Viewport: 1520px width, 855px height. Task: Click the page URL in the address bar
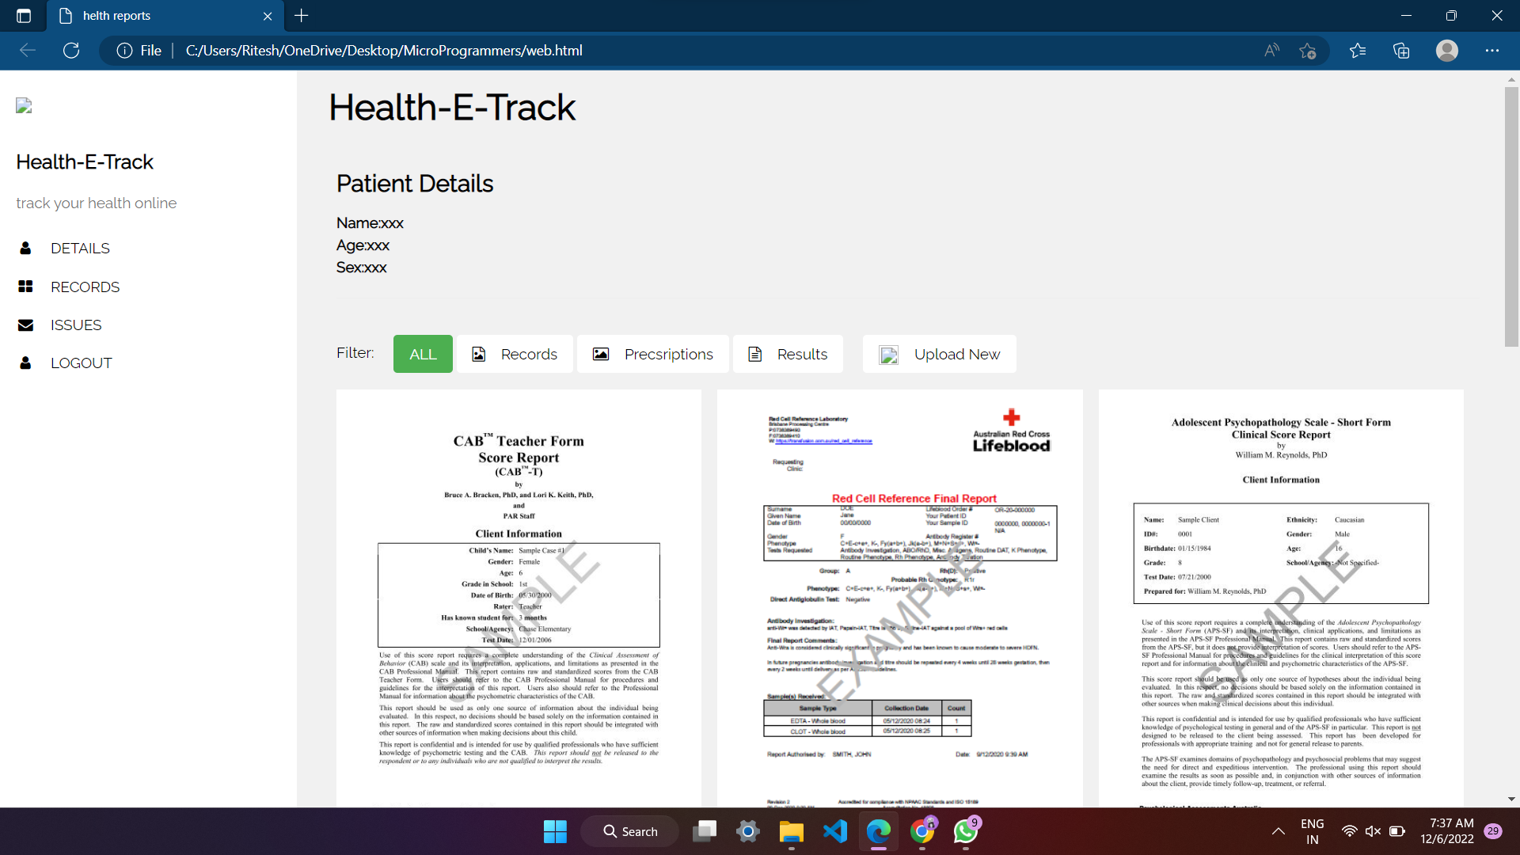[384, 50]
